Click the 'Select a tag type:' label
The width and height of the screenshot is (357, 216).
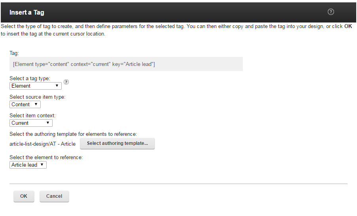(30, 79)
